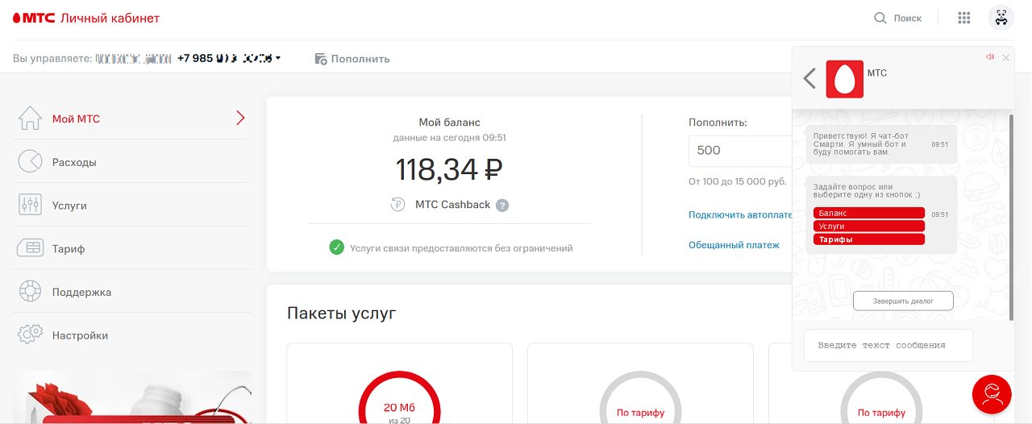Click the question mark help icon near Cashback

coord(502,206)
